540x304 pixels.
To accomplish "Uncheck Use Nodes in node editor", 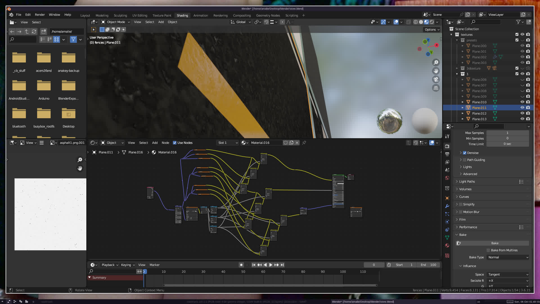I will point(175,143).
